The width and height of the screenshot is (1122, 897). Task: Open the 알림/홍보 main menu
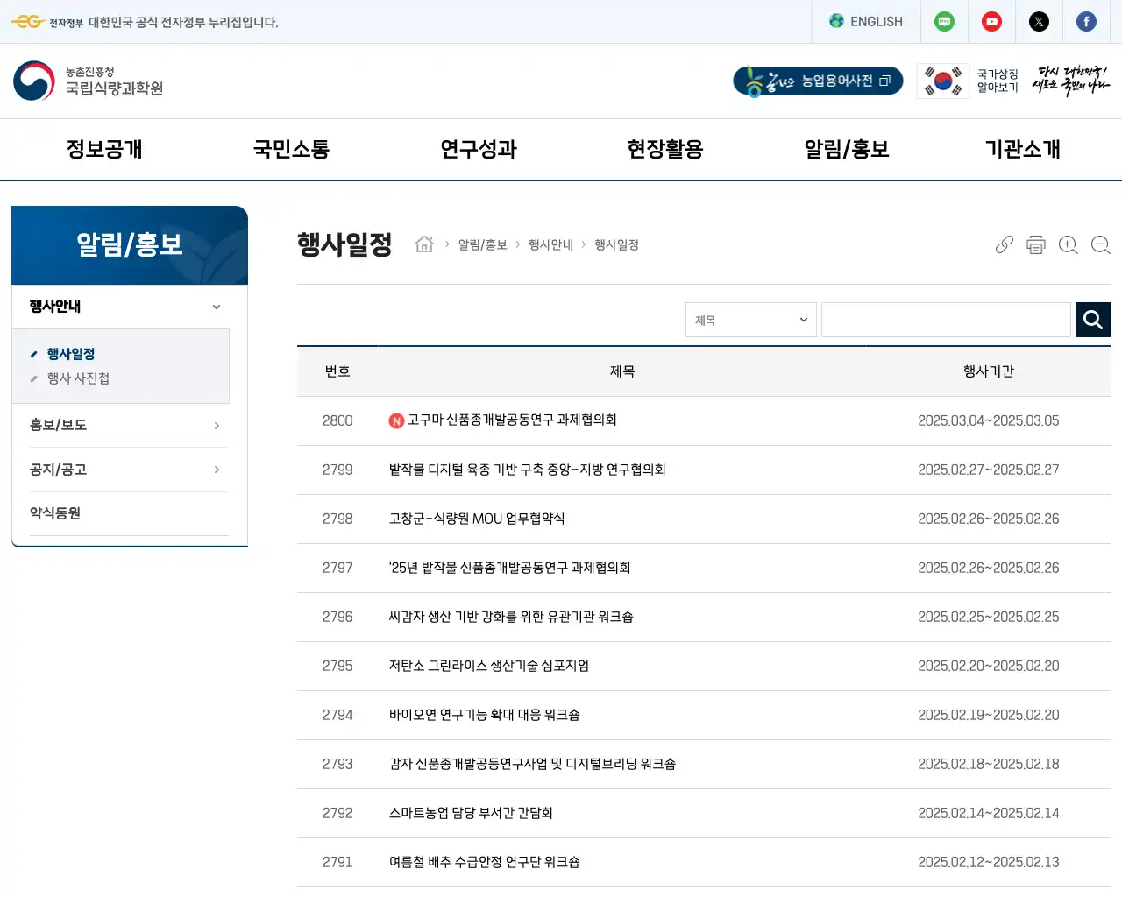[847, 150]
